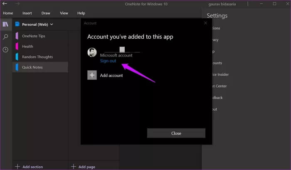This screenshot has height=170, width=291.
Task: Open Office Insider in Settings
Action: [x=220, y=74]
